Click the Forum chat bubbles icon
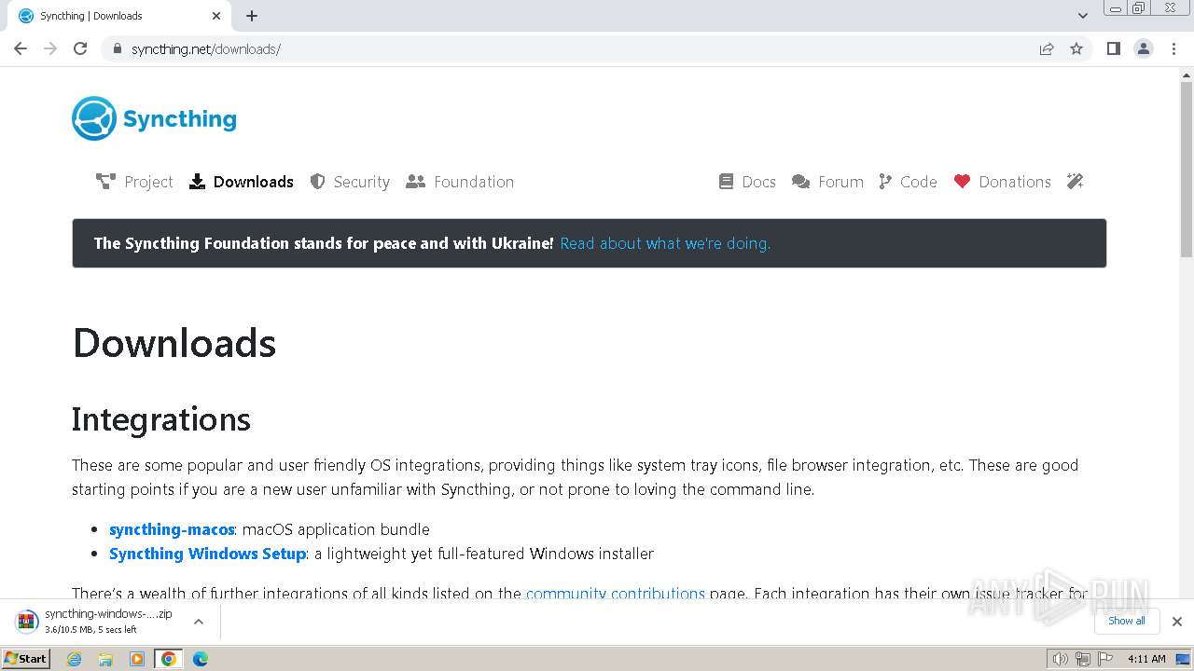The width and height of the screenshot is (1194, 671). [x=800, y=182]
